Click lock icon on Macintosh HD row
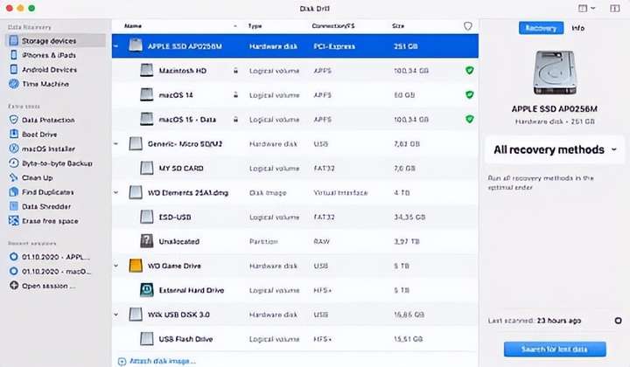The width and height of the screenshot is (630, 367). [236, 70]
